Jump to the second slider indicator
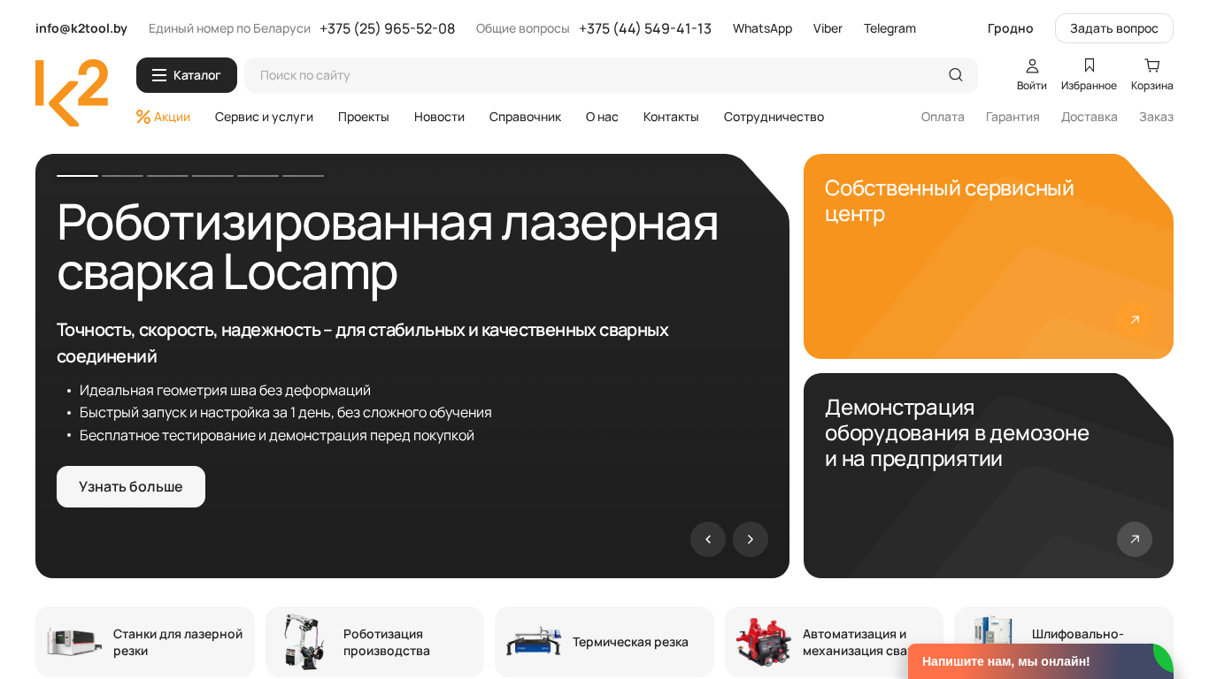This screenshot has height=679, width=1209. point(122,175)
